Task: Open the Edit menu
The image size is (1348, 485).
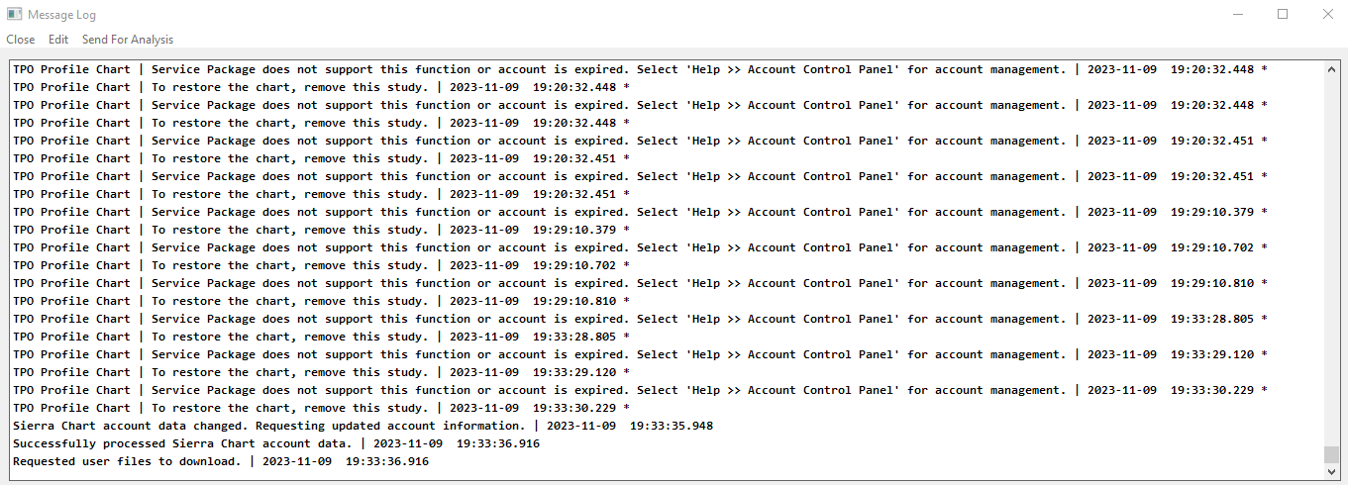Action: click(58, 40)
